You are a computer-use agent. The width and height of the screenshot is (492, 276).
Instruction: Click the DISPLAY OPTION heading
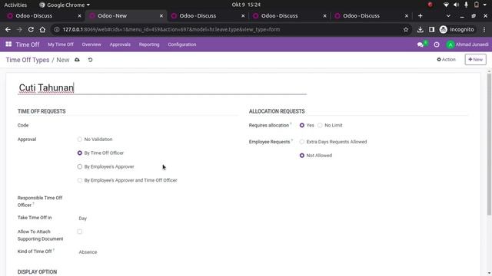pos(38,271)
